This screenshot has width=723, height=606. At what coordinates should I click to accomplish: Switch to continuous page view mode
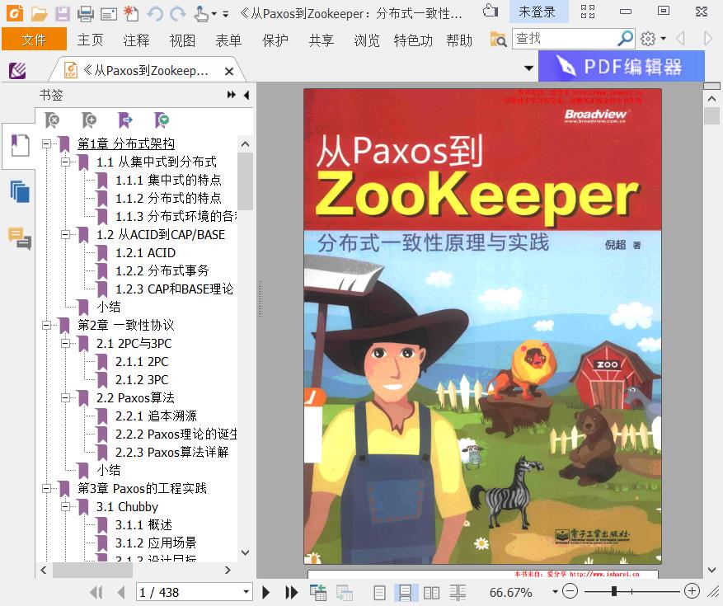tap(406, 592)
